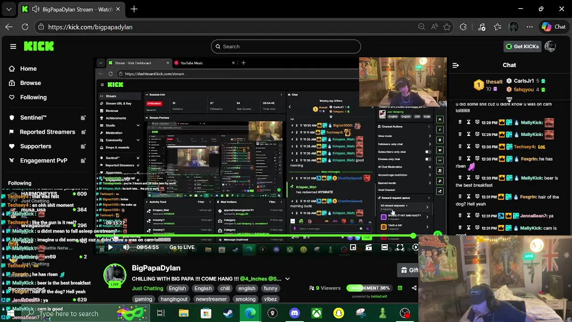Open Edge favorites list icon
572x322 pixels.
pyautogui.click(x=498, y=27)
